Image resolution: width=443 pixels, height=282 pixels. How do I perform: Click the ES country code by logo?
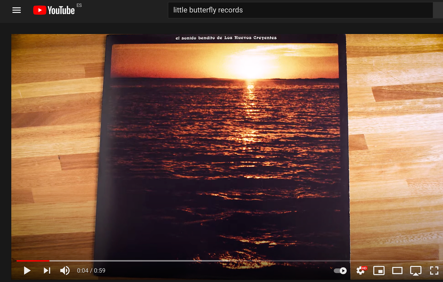79,5
